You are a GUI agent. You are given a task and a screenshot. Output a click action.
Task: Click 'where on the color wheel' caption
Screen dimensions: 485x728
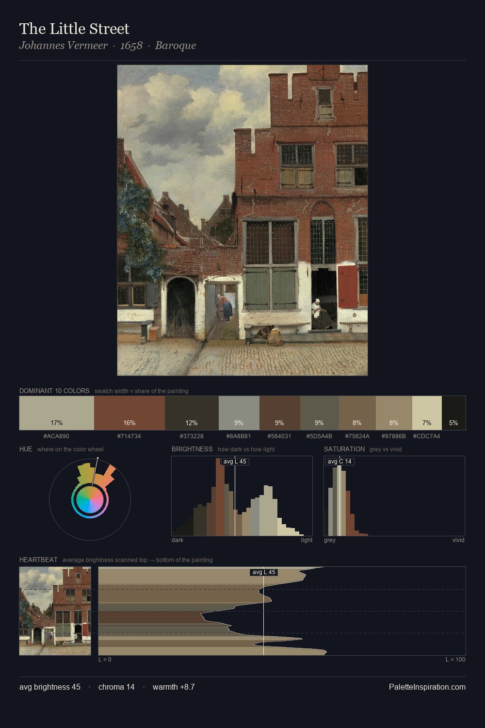[x=70, y=449]
